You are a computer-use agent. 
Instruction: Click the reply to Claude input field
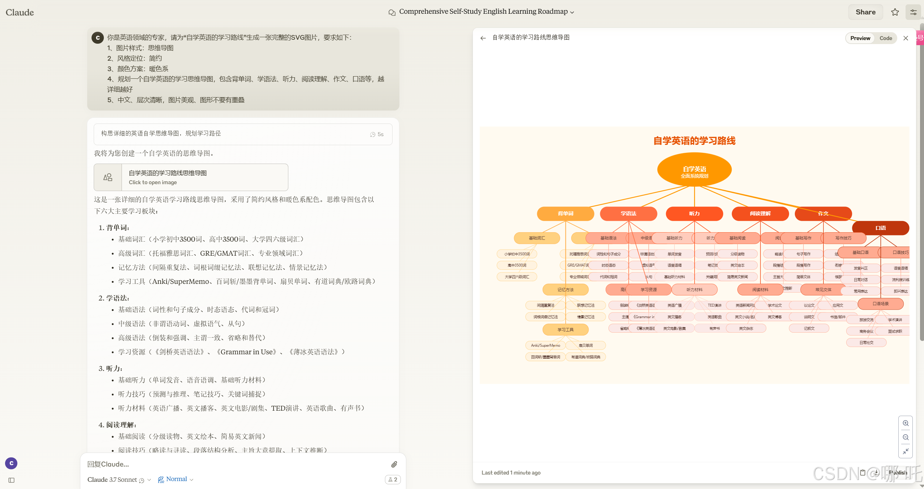pyautogui.click(x=235, y=464)
